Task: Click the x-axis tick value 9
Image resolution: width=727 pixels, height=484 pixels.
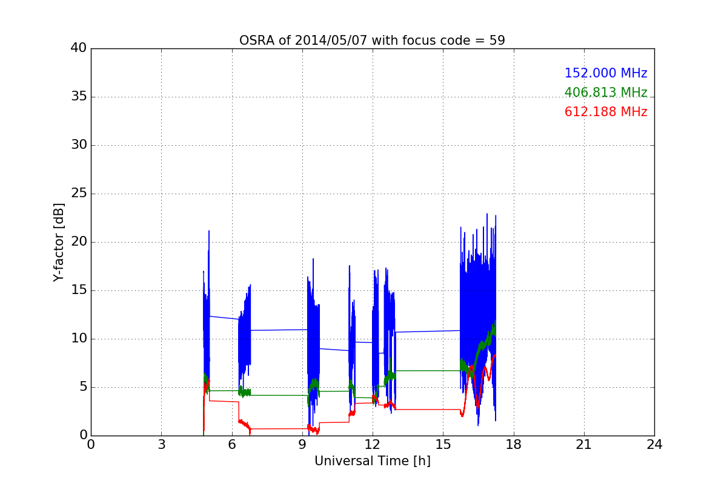Action: [x=302, y=445]
